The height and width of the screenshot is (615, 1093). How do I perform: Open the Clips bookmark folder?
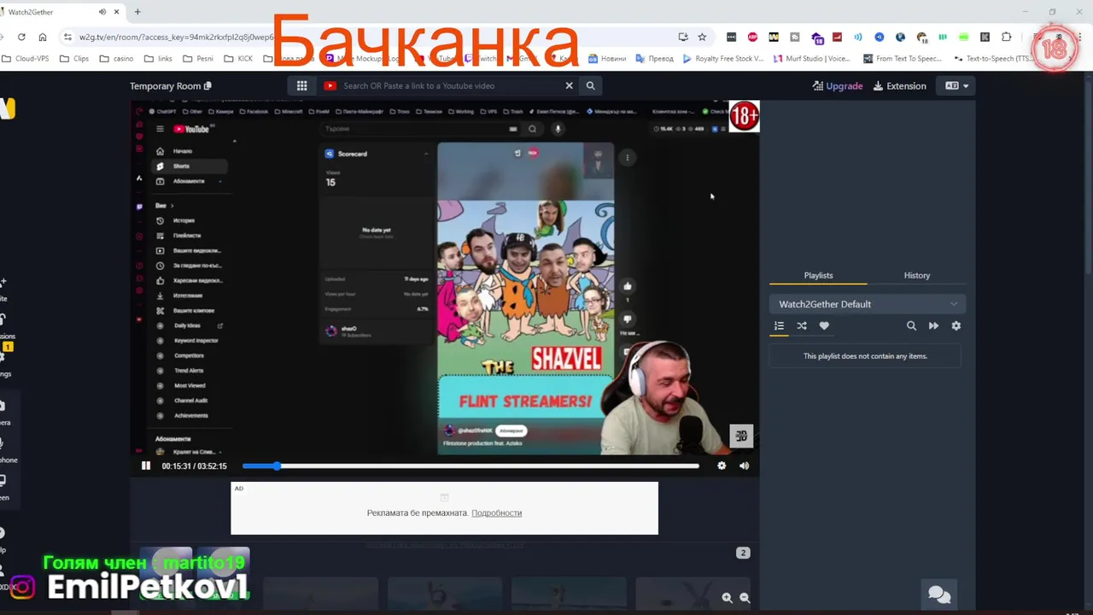(73, 59)
